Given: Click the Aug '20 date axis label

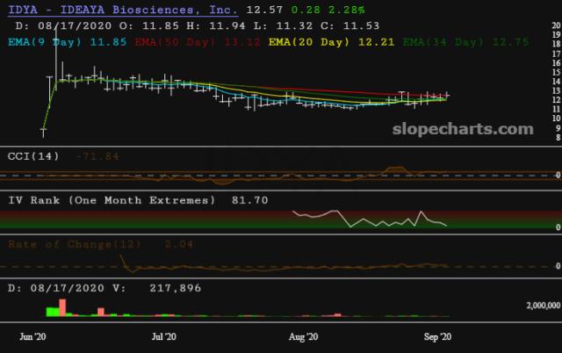Looking at the screenshot, I should 303,336.
